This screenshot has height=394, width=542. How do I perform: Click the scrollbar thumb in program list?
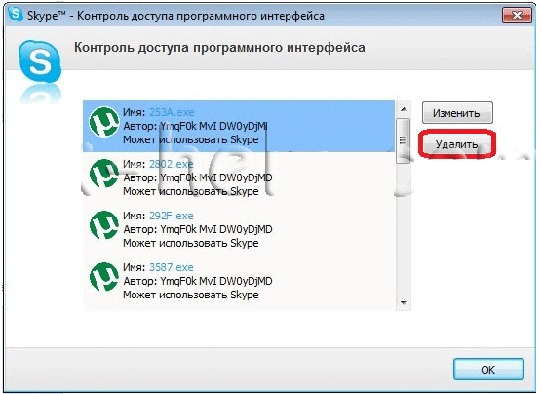pyautogui.click(x=403, y=140)
